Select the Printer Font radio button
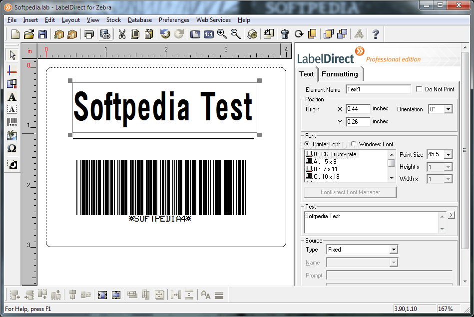Screen dimensions: 474x317 307,144
